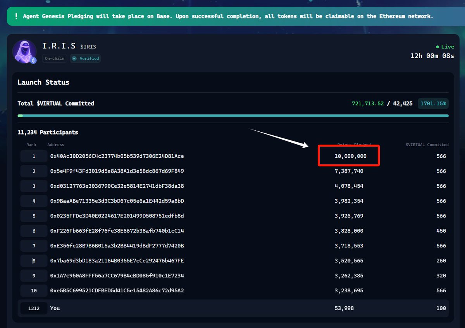The width and height of the screenshot is (465, 328).
Task: Click the "You" row label
Action: pos(55,308)
